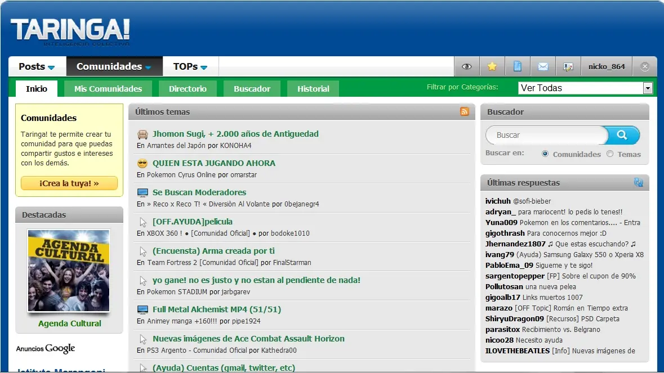Click the logout X icon after nicko_864
Viewport: 664px width, 373px height.
(x=645, y=66)
